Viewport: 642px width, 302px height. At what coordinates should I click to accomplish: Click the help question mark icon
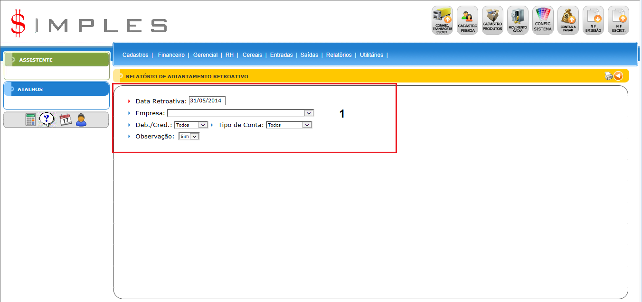(x=47, y=119)
